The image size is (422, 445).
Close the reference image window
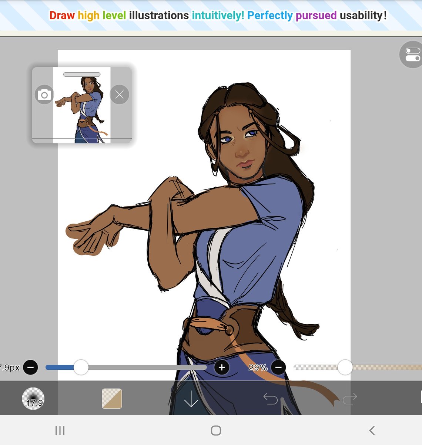point(120,95)
